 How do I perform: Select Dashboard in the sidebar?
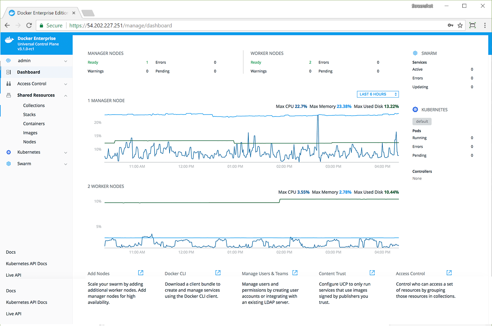pos(28,72)
